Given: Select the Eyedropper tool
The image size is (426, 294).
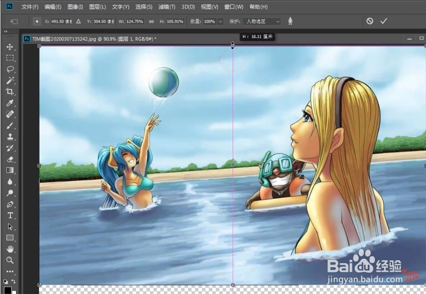Looking at the screenshot, I should [10, 103].
